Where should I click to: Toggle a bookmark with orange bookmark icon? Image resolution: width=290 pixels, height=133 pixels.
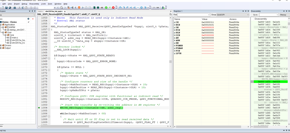79,8
